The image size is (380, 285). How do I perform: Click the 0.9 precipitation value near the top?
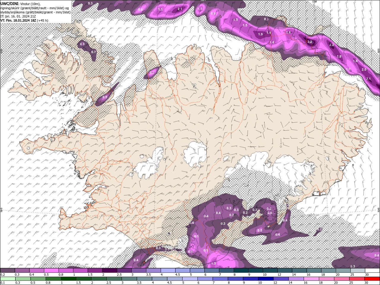(x=213, y=13)
